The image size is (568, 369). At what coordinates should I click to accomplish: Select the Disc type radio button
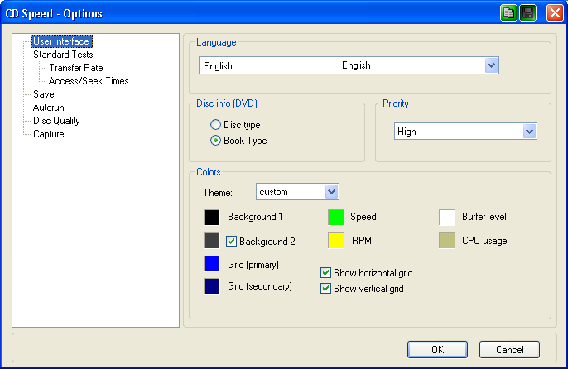[x=216, y=125]
